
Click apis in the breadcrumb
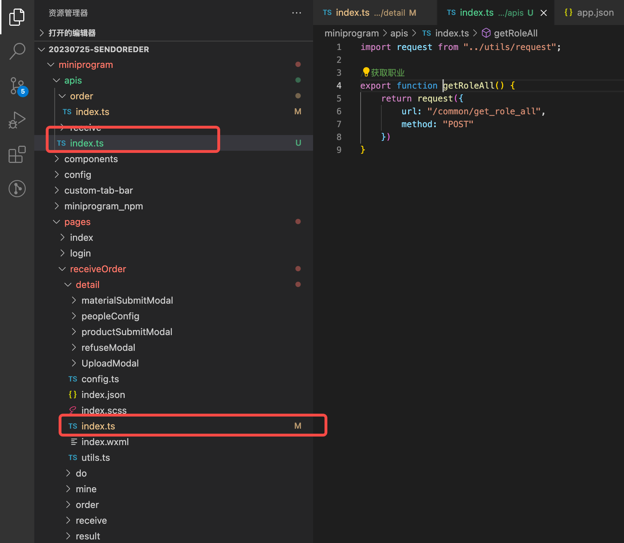tap(399, 33)
